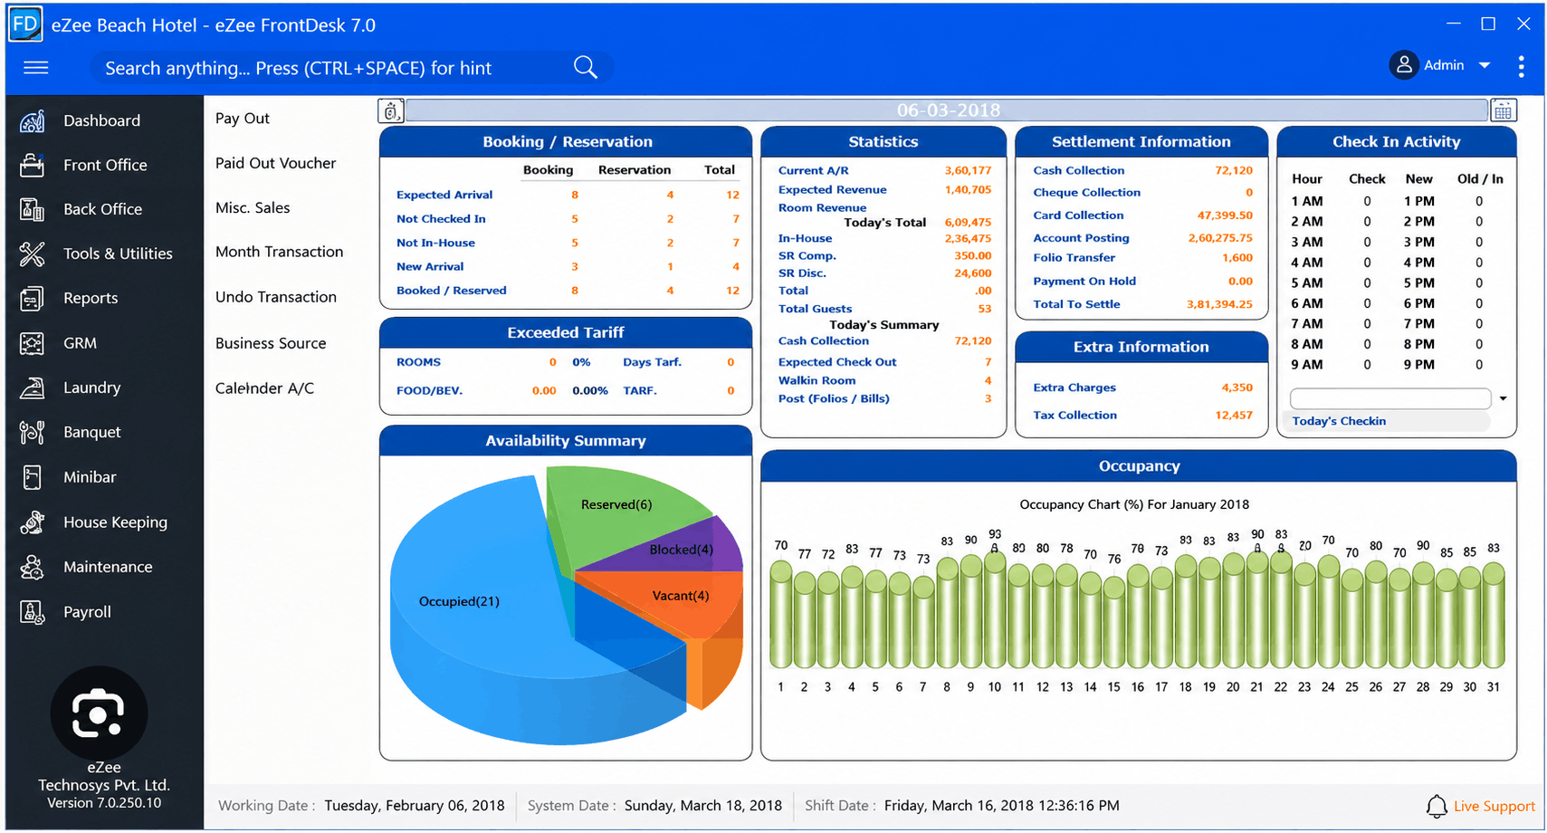Click the House Keeping sidebar icon
1547x833 pixels.
point(33,522)
